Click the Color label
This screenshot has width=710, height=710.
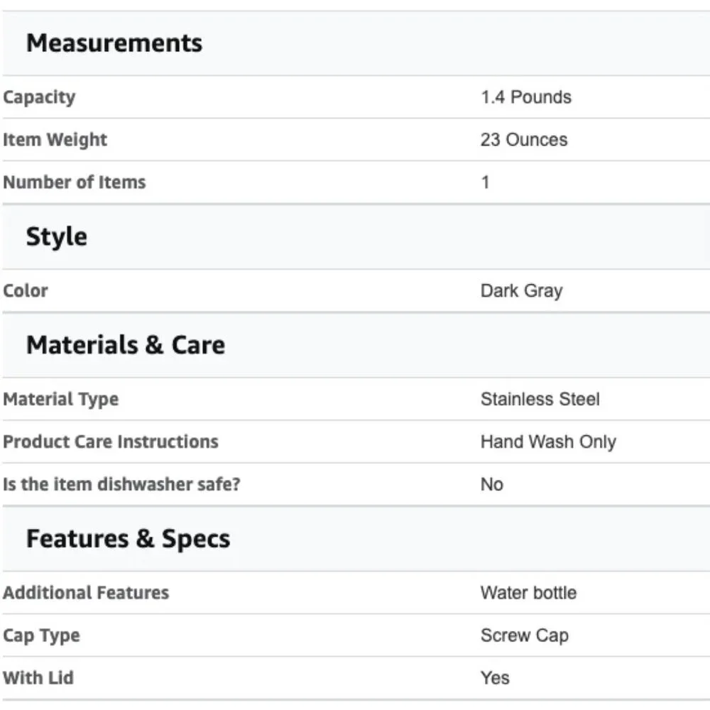click(26, 290)
